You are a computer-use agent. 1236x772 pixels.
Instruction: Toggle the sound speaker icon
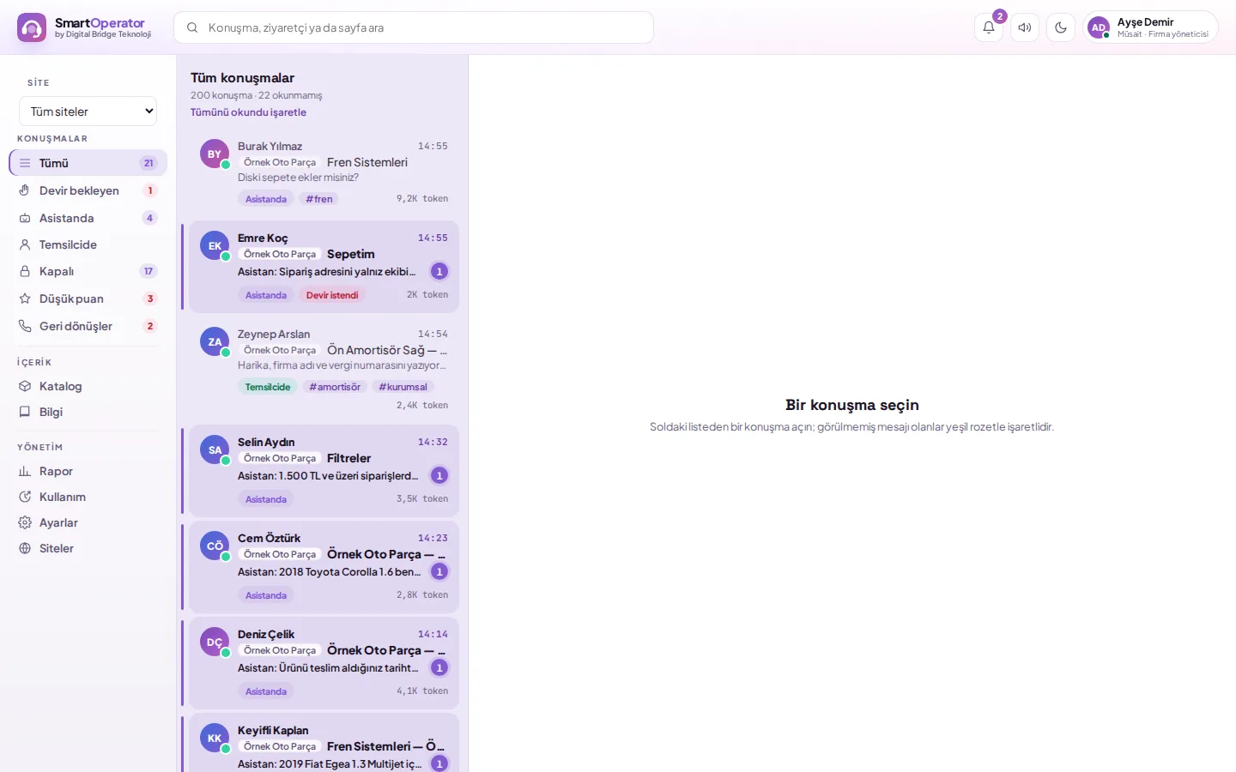click(x=1025, y=27)
